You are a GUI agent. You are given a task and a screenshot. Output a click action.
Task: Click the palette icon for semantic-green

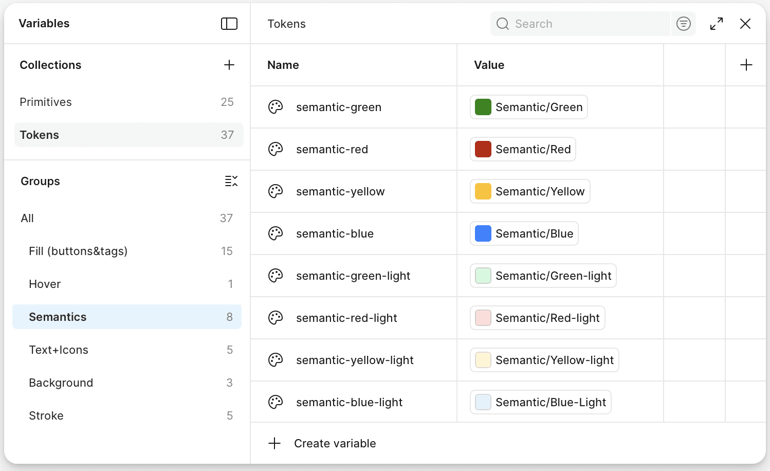click(276, 107)
